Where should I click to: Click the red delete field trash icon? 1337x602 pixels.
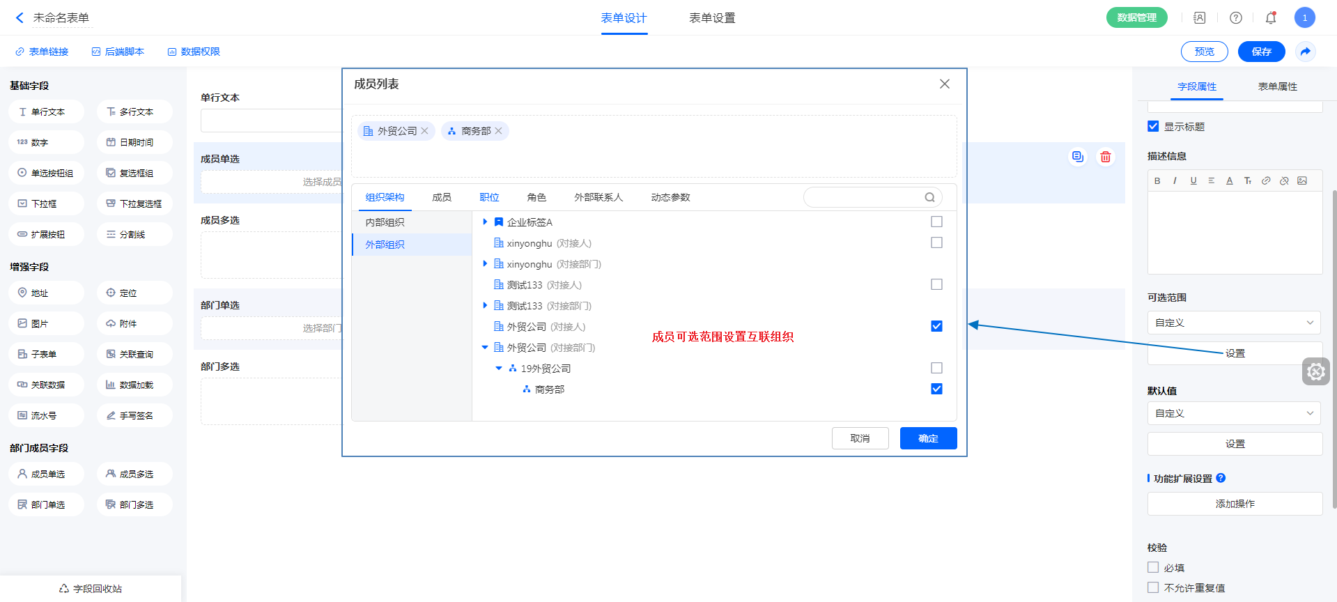(1105, 157)
